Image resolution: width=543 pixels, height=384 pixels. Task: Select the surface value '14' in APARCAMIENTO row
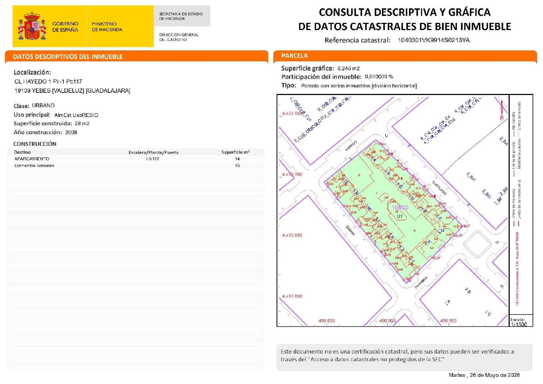[237, 159]
